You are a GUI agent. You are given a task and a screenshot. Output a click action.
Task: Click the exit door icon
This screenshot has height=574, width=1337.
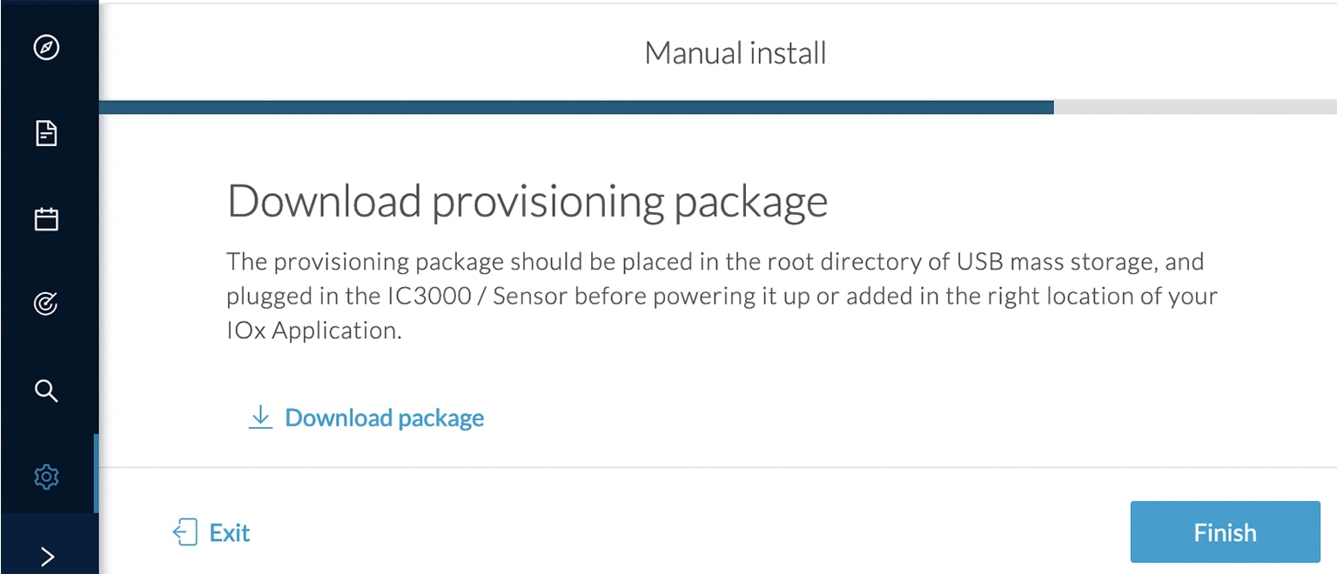[x=185, y=532]
